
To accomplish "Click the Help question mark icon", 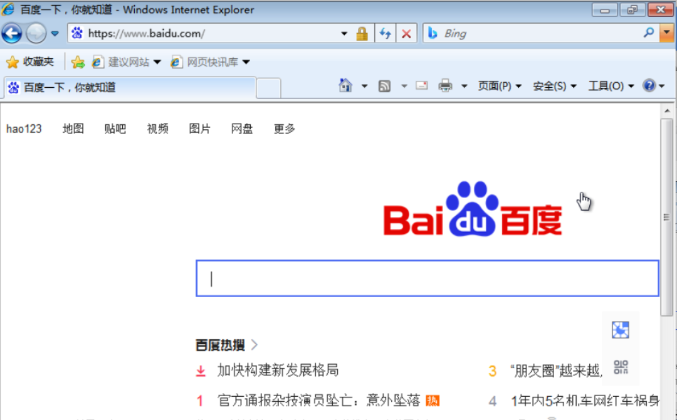I will (649, 85).
